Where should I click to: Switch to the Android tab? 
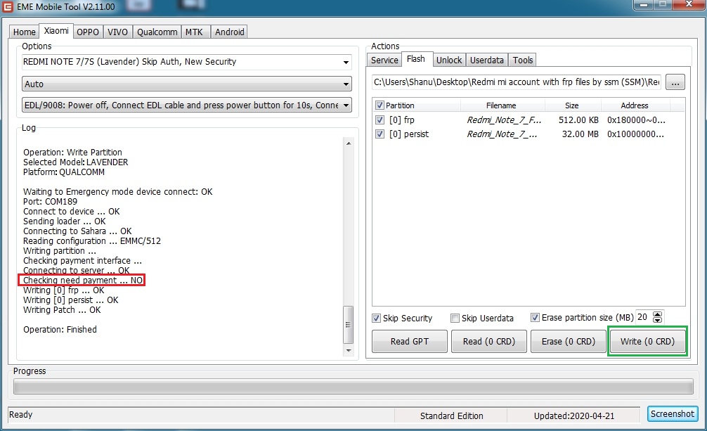(230, 32)
